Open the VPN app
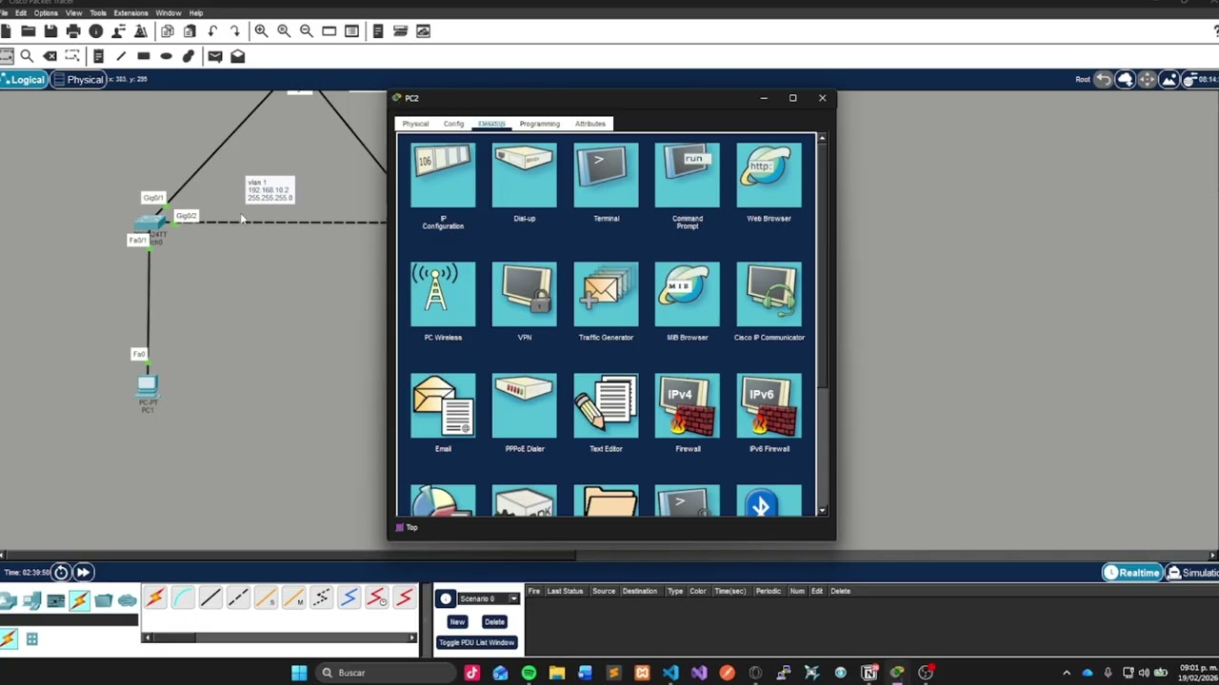The image size is (1219, 685). coord(525,294)
